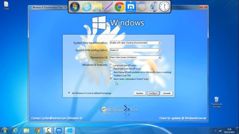239x134 pixels.
Task: Toggle the Aero frame UI checkbox
Action: point(111,72)
